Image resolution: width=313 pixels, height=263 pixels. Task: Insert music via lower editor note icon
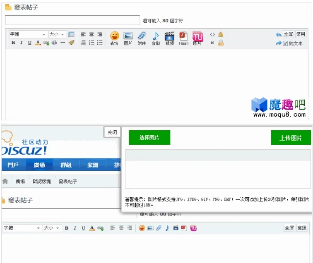point(167,228)
